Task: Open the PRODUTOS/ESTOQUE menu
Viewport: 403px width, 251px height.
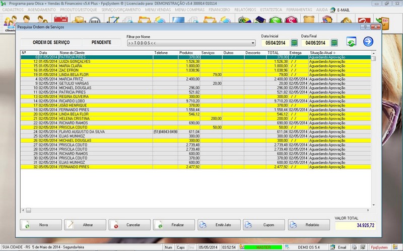Action: [x=79, y=10]
